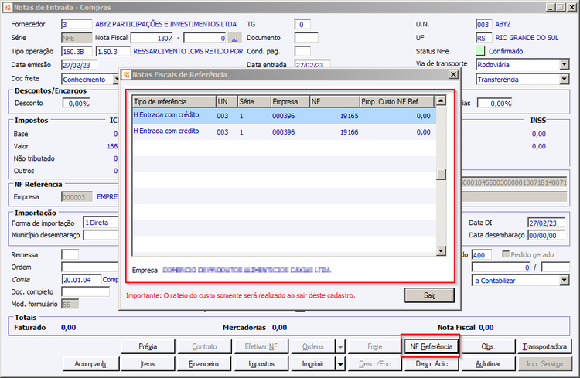This screenshot has width=580, height=378.
Task: Expand the Transferência dropdown arrow
Action: click(x=564, y=79)
